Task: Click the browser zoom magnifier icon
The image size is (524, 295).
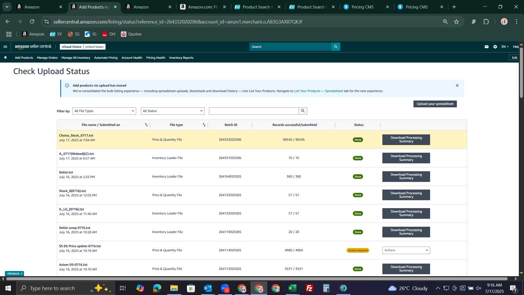Action: point(445,22)
